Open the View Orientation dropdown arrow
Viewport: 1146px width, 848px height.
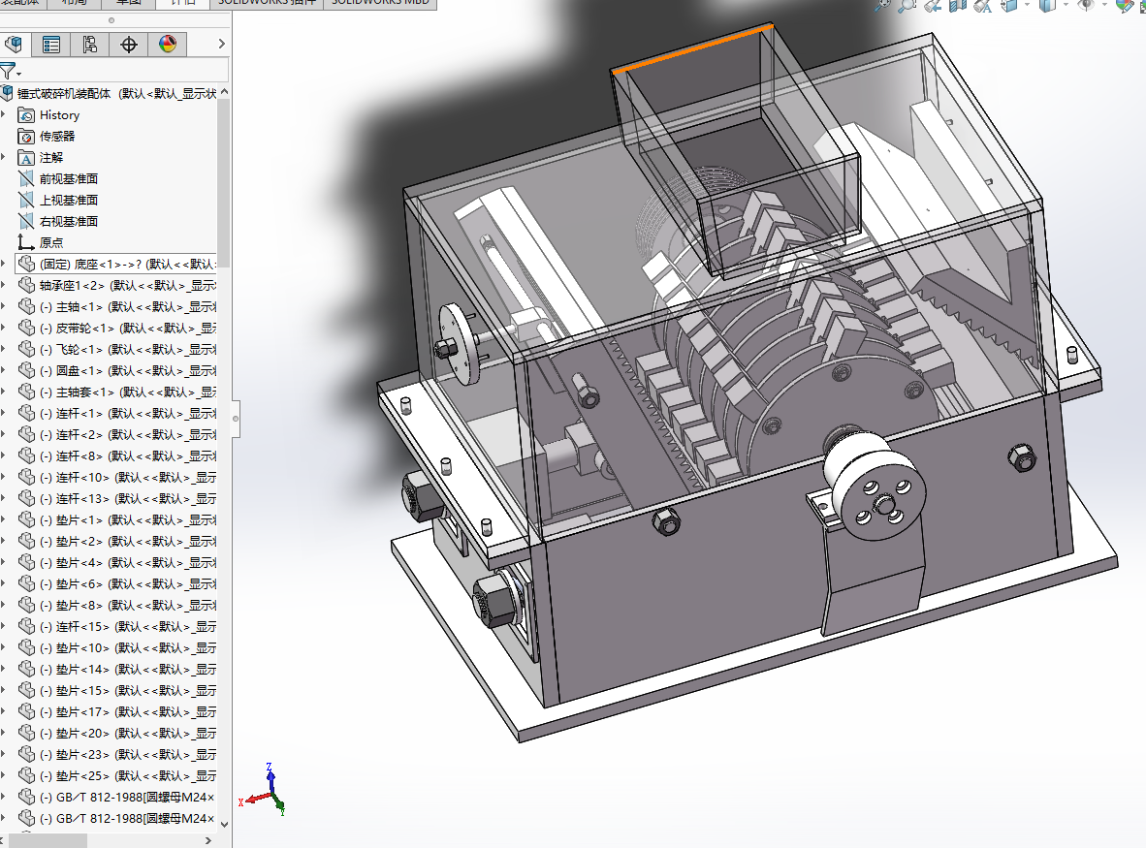pos(1028,5)
